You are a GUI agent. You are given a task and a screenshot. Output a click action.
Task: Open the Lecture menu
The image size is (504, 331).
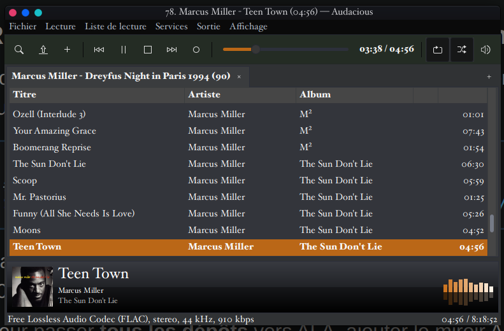click(61, 26)
